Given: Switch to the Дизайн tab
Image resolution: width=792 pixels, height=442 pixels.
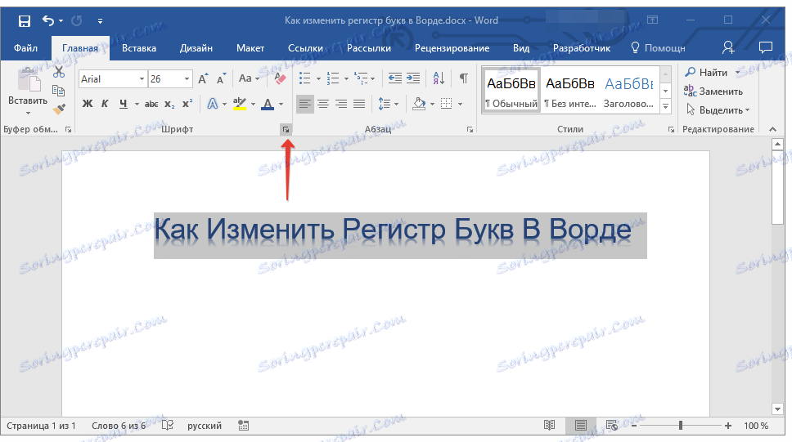Looking at the screenshot, I should 196,48.
